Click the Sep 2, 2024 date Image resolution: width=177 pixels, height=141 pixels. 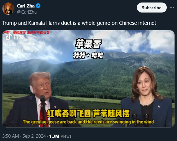(x=34, y=136)
